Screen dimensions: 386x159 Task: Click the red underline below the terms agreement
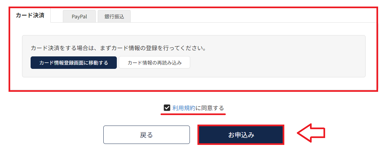coord(193,114)
